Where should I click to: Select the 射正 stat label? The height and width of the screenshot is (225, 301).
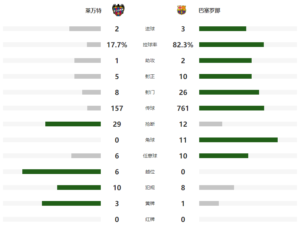pyautogui.click(x=150, y=77)
